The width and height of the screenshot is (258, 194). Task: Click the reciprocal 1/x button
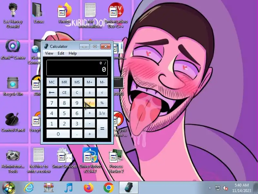pyautogui.click(x=102, y=113)
